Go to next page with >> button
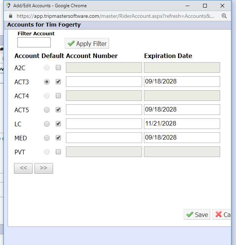 (x=44, y=168)
